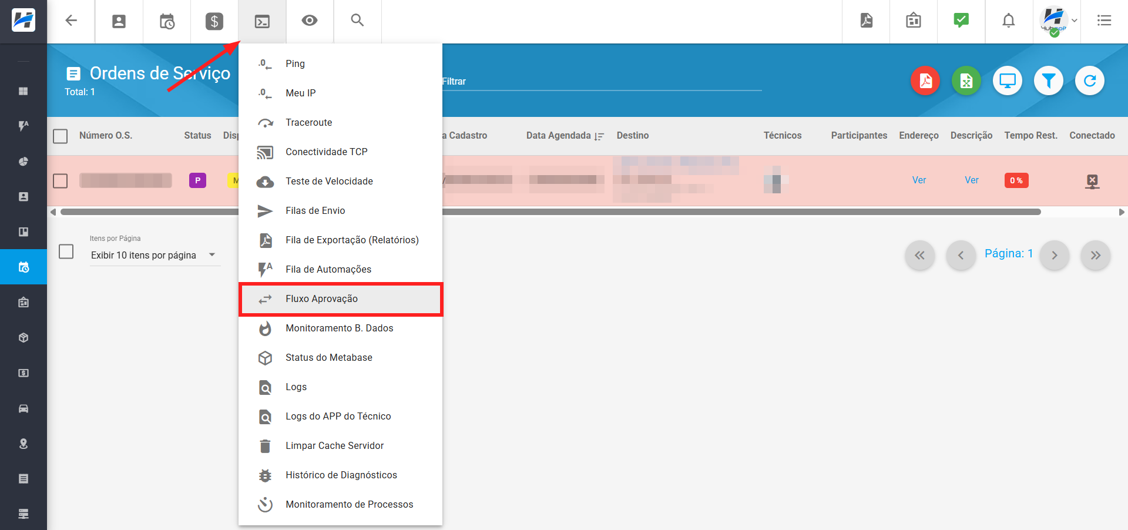Open the eye monitoring icon in toolbar
Screen dimensions: 1128x530
tap(310, 21)
